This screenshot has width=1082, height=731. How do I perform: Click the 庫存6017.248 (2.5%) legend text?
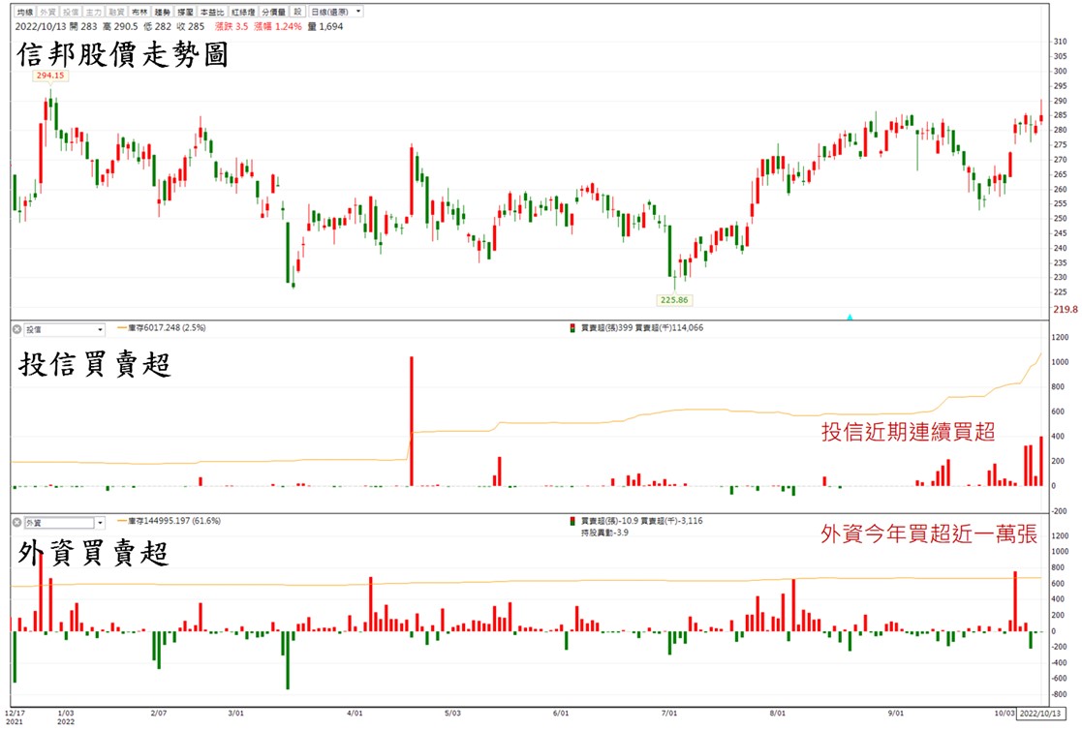click(x=167, y=327)
